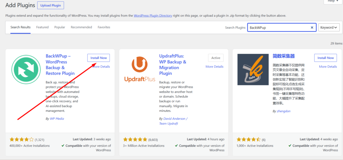Click the Upload Plugin button
Screen dimensions: 343x160
(x=51, y=5)
